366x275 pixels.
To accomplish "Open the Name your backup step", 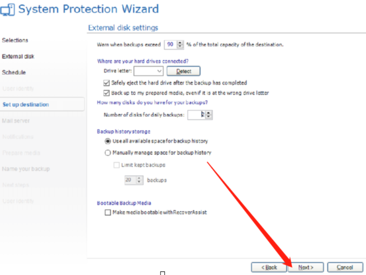I will [x=26, y=169].
